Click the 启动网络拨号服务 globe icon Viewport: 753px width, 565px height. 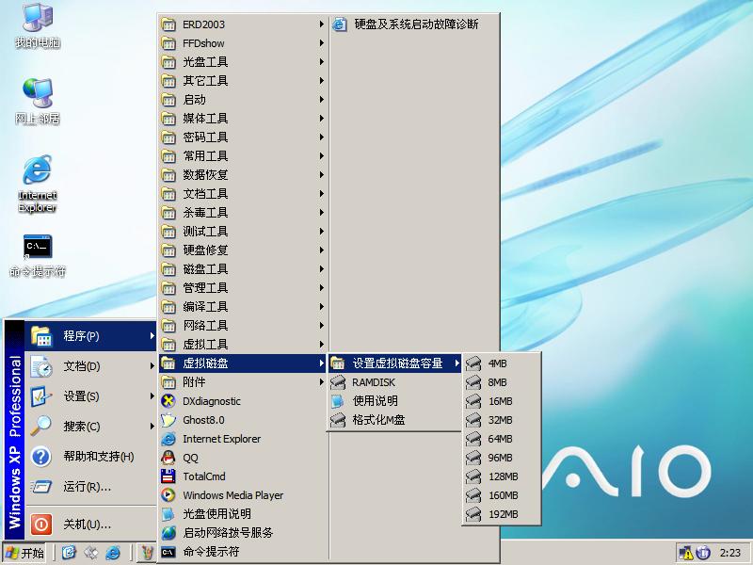(168, 532)
